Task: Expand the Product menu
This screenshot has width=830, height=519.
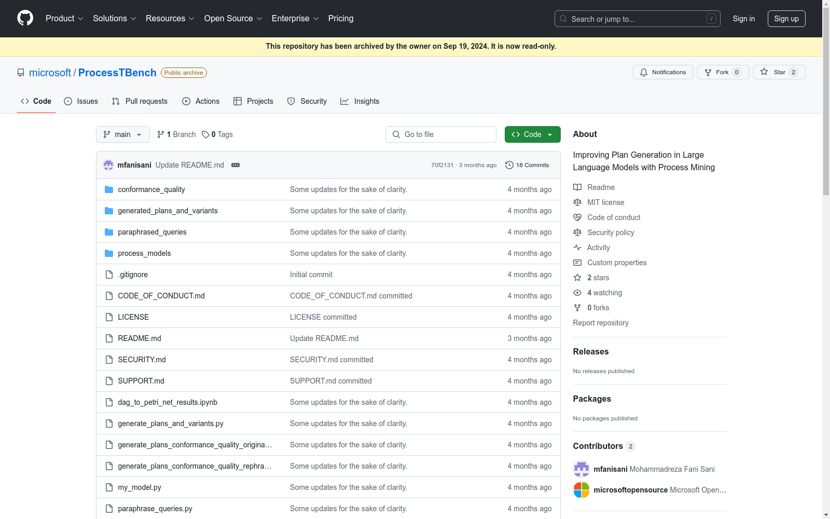Action: 64,19
